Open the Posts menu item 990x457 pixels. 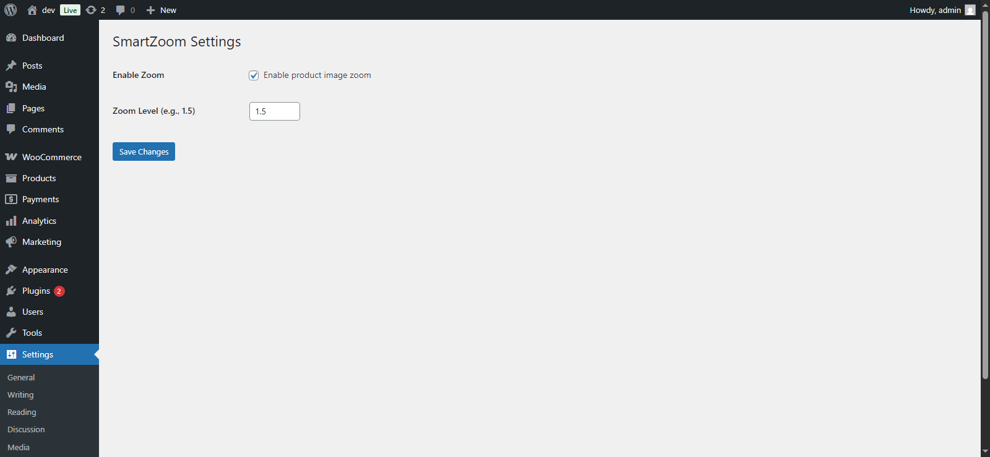49,66
